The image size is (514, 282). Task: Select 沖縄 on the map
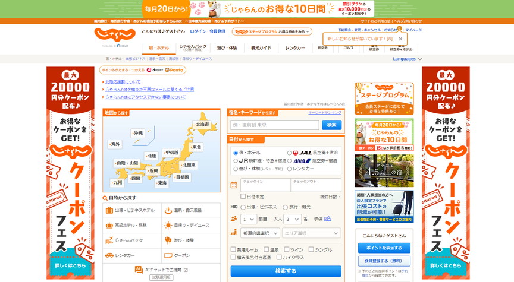tap(137, 133)
